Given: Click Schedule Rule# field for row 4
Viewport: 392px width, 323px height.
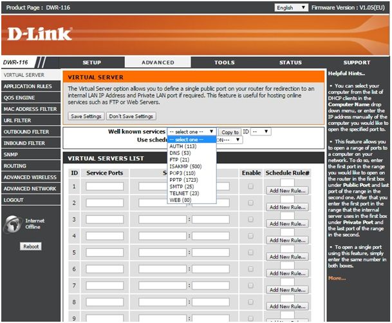Looking at the screenshot, I should point(287,232).
